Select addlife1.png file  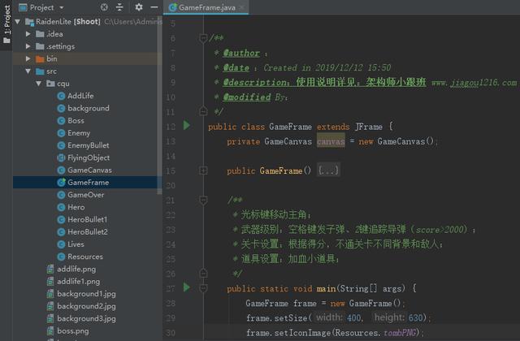click(78, 282)
